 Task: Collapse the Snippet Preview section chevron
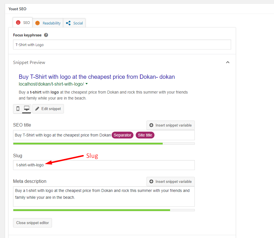tap(228, 62)
